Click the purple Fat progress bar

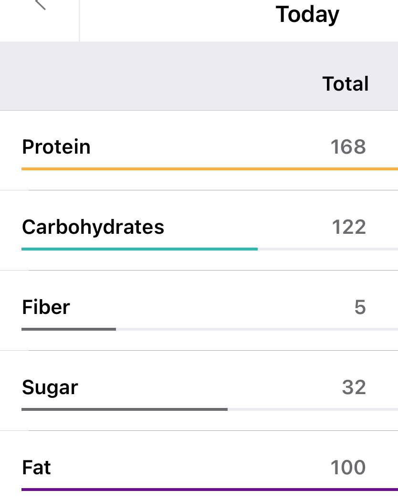[x=209, y=490]
